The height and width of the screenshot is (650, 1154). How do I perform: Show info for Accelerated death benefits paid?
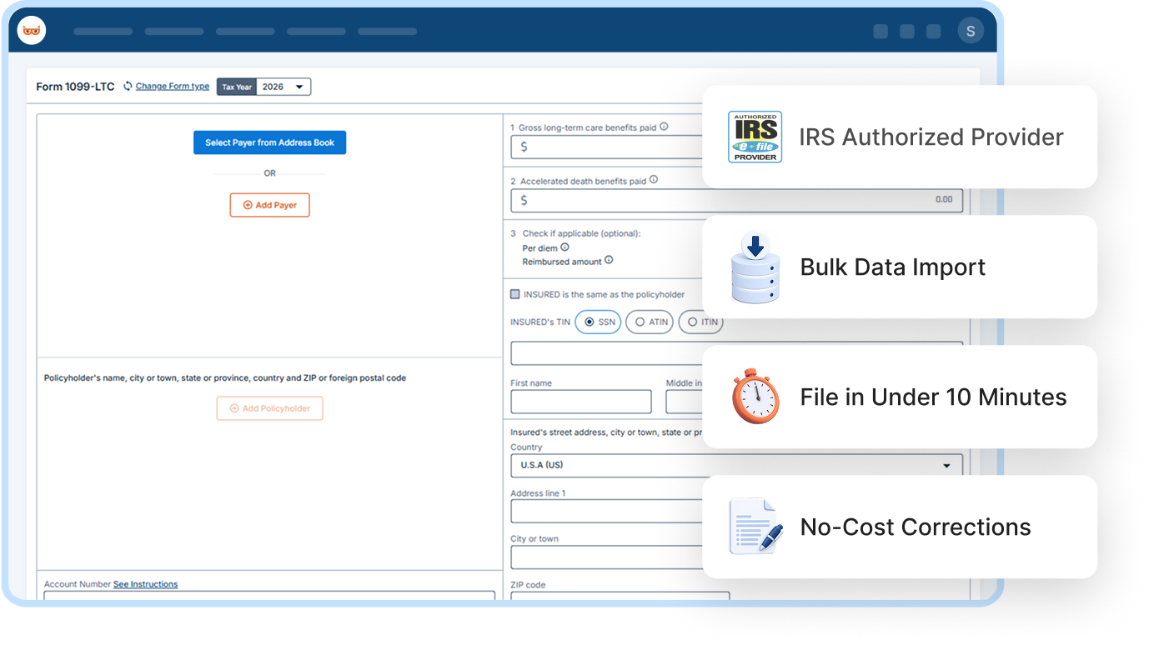(x=654, y=179)
